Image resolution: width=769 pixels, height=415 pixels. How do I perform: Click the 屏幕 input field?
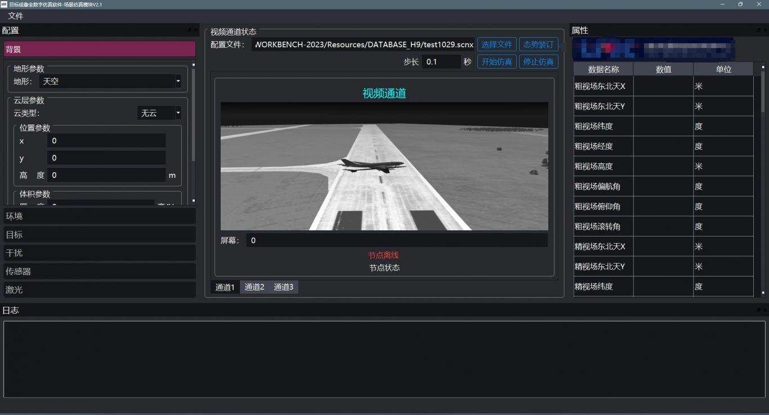[x=397, y=240]
